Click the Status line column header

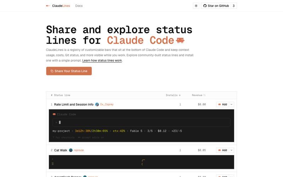[x=62, y=95]
